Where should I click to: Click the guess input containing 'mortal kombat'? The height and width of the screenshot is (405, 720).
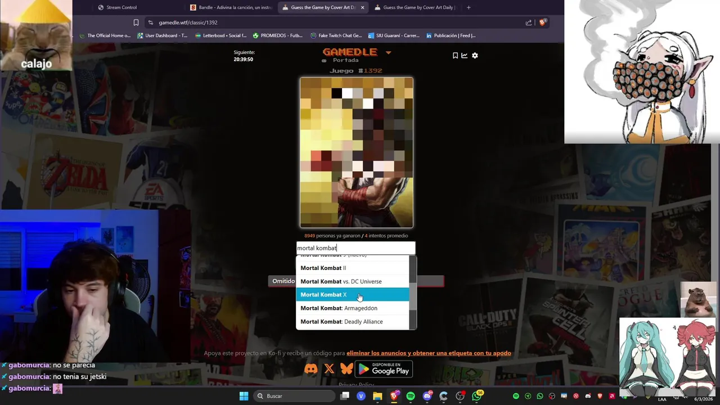click(355, 248)
